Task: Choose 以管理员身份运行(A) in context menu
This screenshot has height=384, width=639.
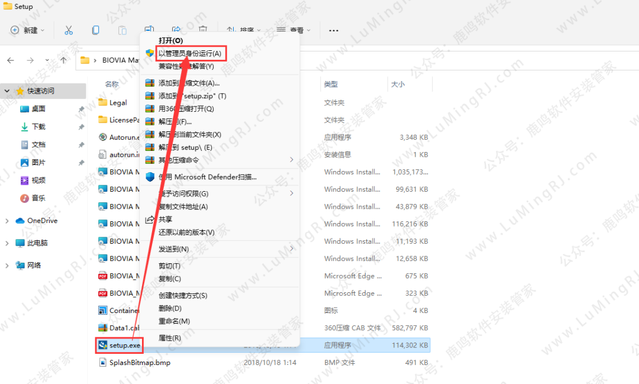Action: pos(190,53)
